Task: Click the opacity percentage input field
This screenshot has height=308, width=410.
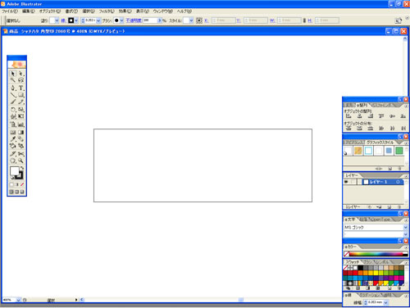Action: pyautogui.click(x=150, y=20)
